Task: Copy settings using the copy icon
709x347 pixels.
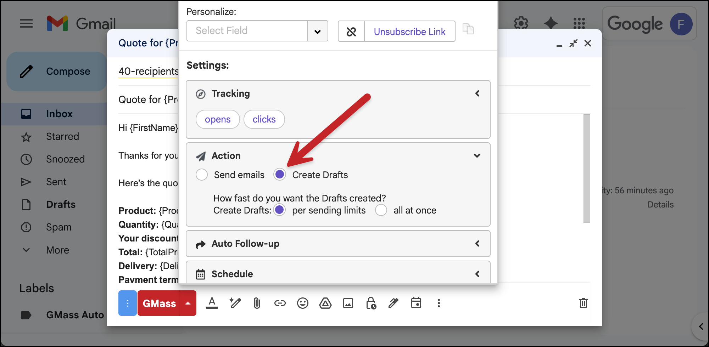Action: (x=469, y=29)
